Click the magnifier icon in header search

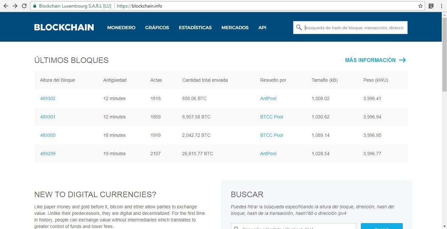(299, 28)
